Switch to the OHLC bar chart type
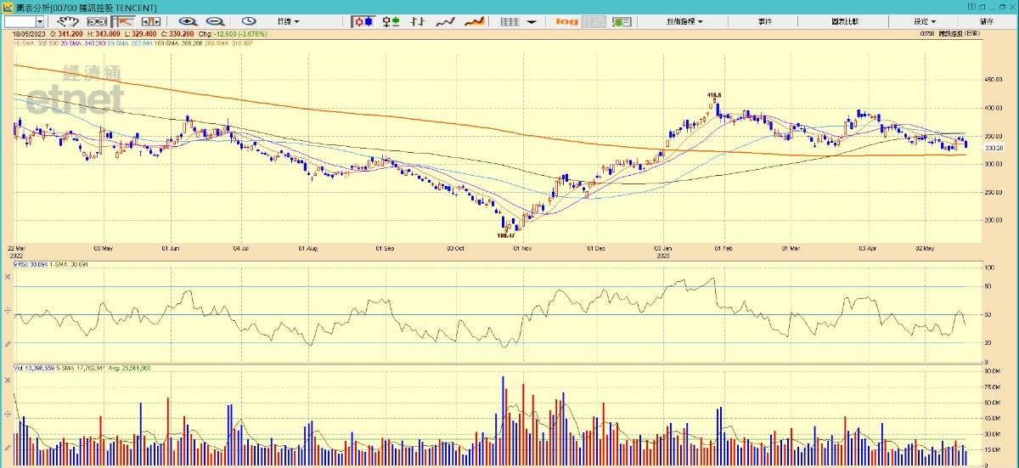The height and width of the screenshot is (468, 1019). [417, 21]
